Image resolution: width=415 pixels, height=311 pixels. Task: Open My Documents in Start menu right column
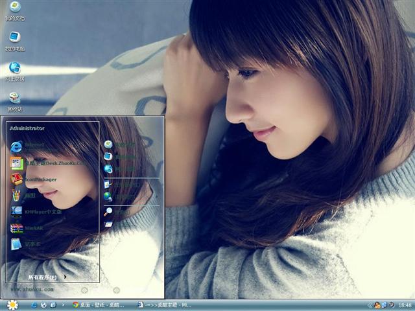119,144
